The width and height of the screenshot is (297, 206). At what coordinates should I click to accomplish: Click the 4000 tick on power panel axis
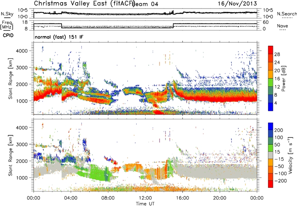[x=22, y=51]
